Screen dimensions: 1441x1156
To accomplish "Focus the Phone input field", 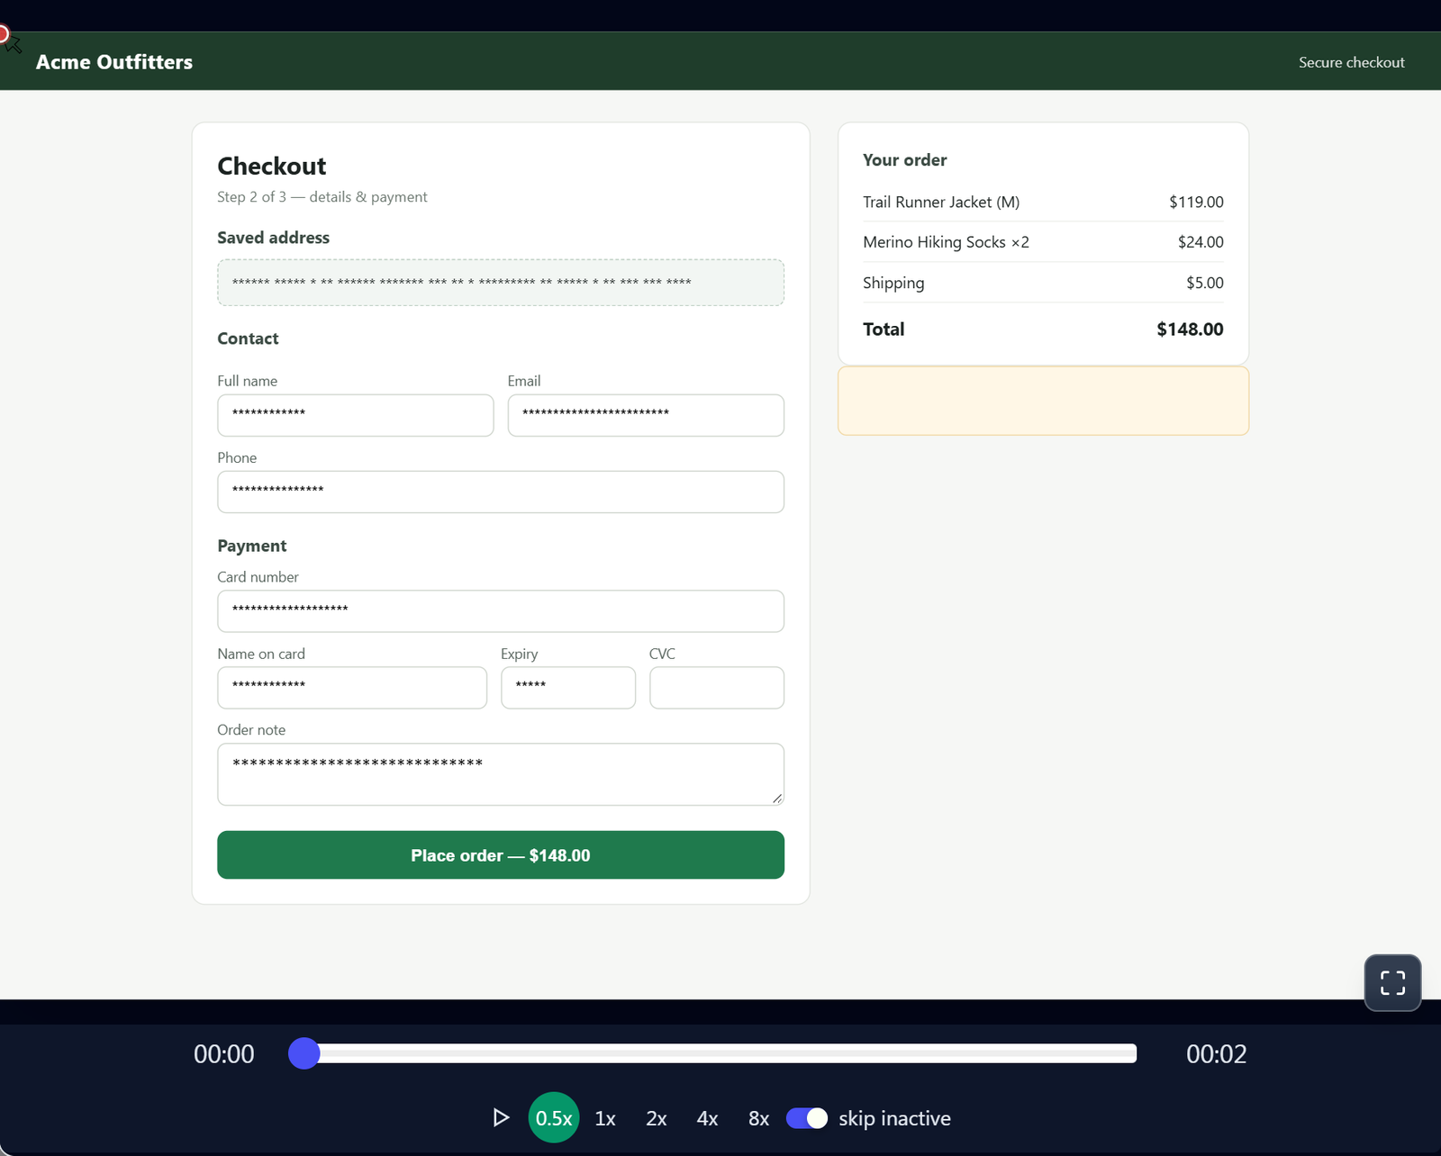I will 501,492.
